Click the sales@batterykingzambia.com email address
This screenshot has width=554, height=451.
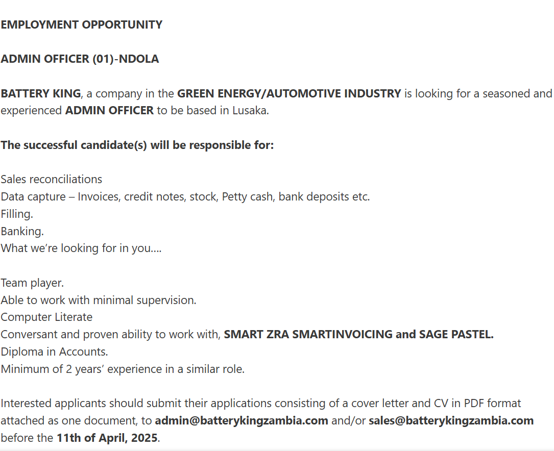pyautogui.click(x=451, y=421)
